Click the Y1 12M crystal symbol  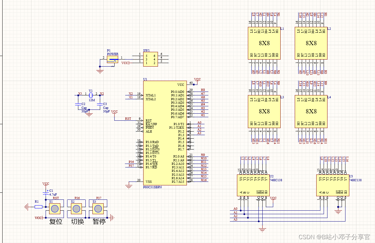click(x=91, y=95)
